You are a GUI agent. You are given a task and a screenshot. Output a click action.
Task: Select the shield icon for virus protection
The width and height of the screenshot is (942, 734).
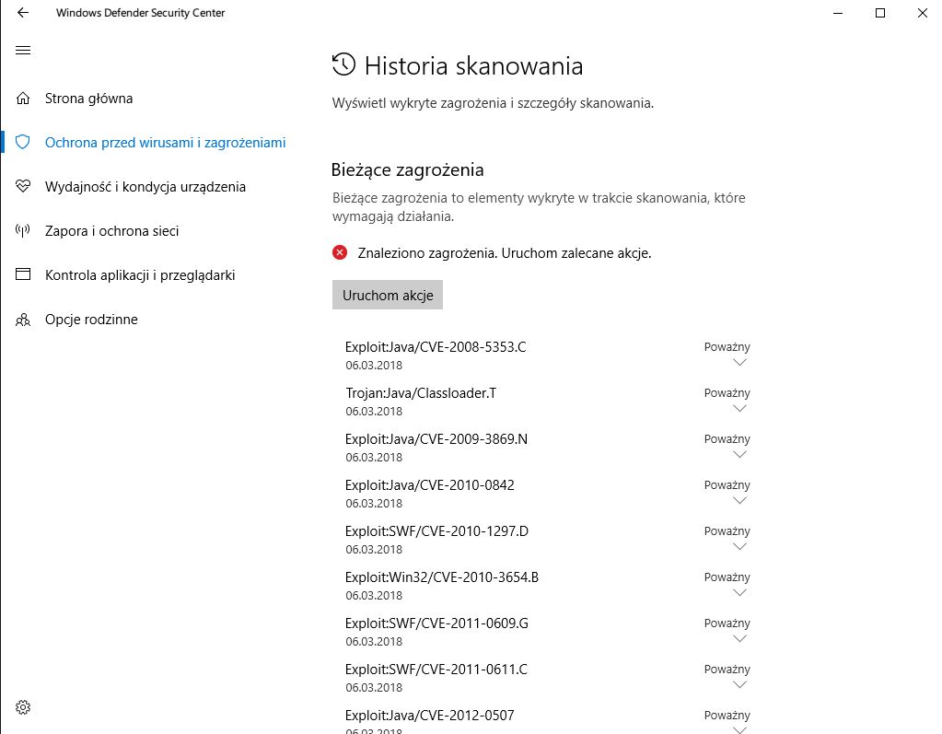(x=22, y=142)
